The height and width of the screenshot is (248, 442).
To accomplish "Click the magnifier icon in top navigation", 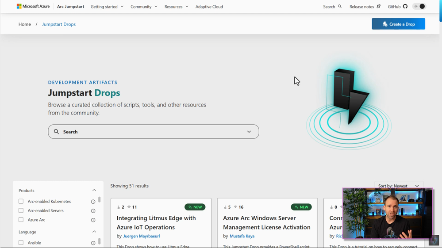I will tap(340, 6).
